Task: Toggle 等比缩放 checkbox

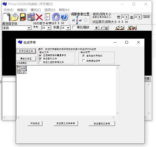Action: (74, 27)
